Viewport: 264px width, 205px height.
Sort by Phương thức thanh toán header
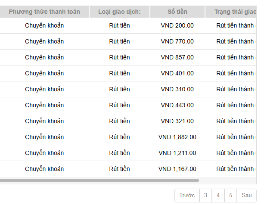tap(44, 12)
